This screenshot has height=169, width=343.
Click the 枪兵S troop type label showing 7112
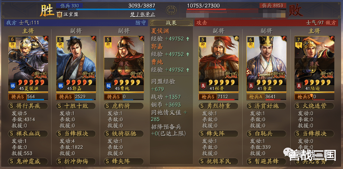coord(208,97)
